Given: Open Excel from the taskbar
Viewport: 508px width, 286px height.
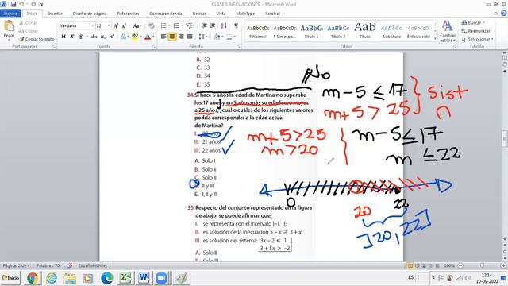Looking at the screenshot, I should pyautogui.click(x=125, y=278).
